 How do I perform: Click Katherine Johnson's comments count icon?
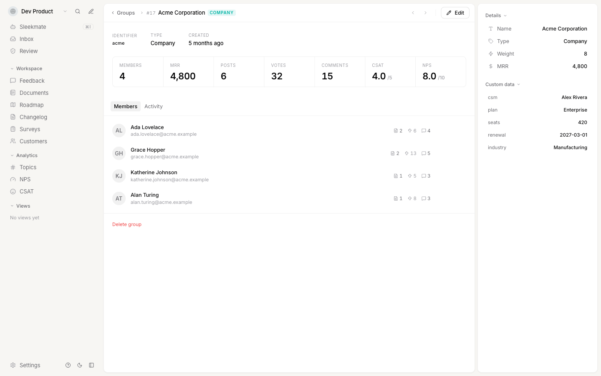pyautogui.click(x=424, y=176)
